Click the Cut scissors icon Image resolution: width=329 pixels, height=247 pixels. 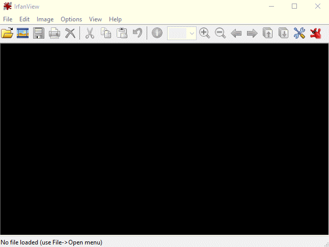coord(90,34)
